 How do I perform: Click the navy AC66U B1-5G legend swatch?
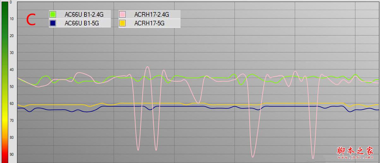53,23
